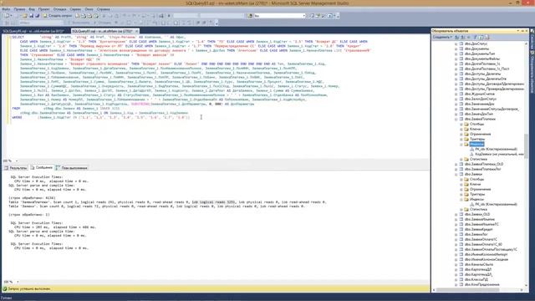Open the search combo box in main toolbar
Screen dimensions: 535x301
click(279, 16)
